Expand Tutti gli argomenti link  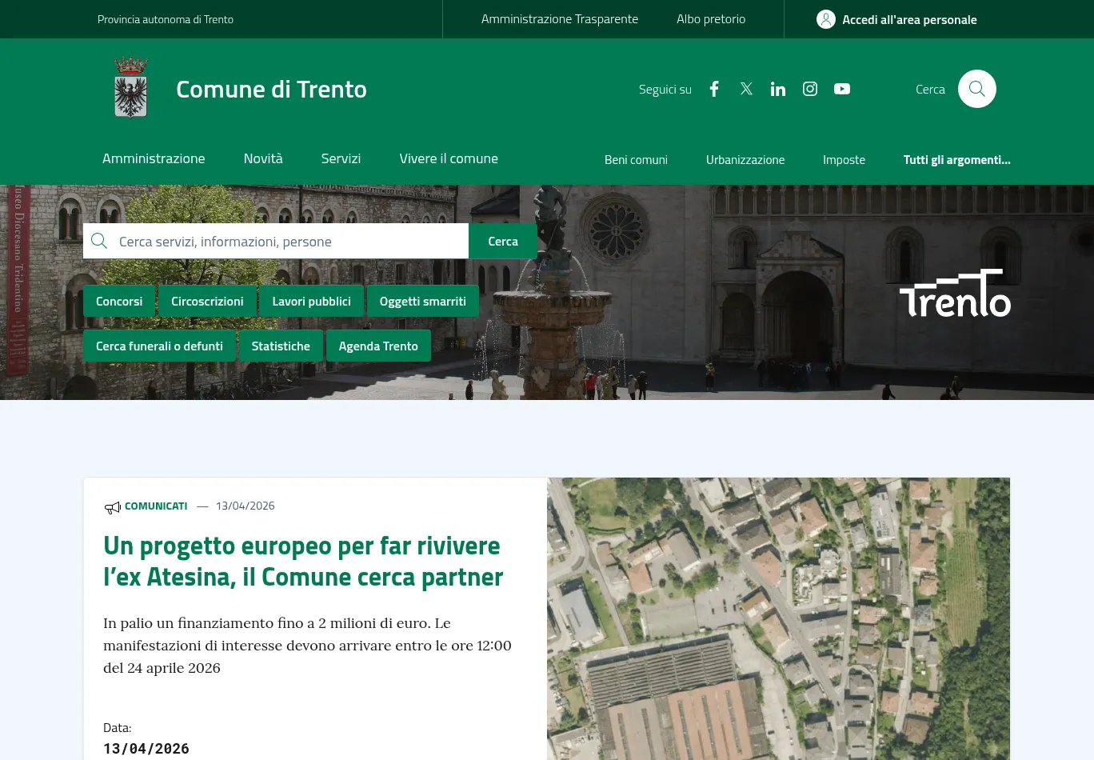pyautogui.click(x=956, y=160)
